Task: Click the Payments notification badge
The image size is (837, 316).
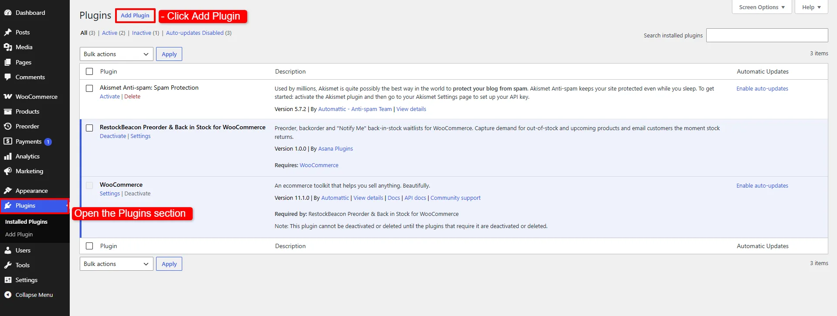Action: (48, 142)
